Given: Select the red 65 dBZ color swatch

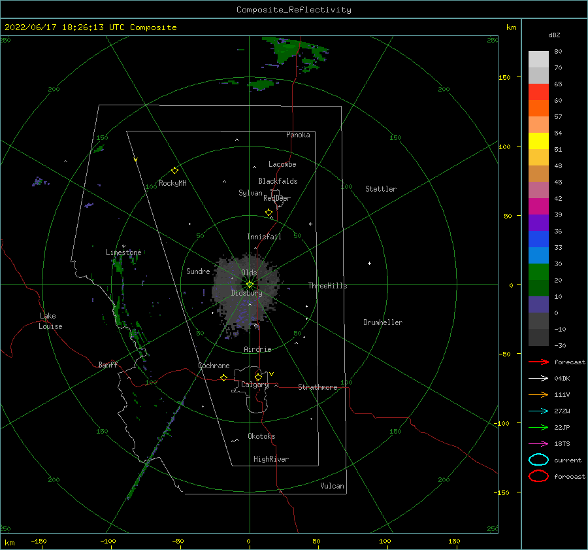Looking at the screenshot, I should point(538,92).
